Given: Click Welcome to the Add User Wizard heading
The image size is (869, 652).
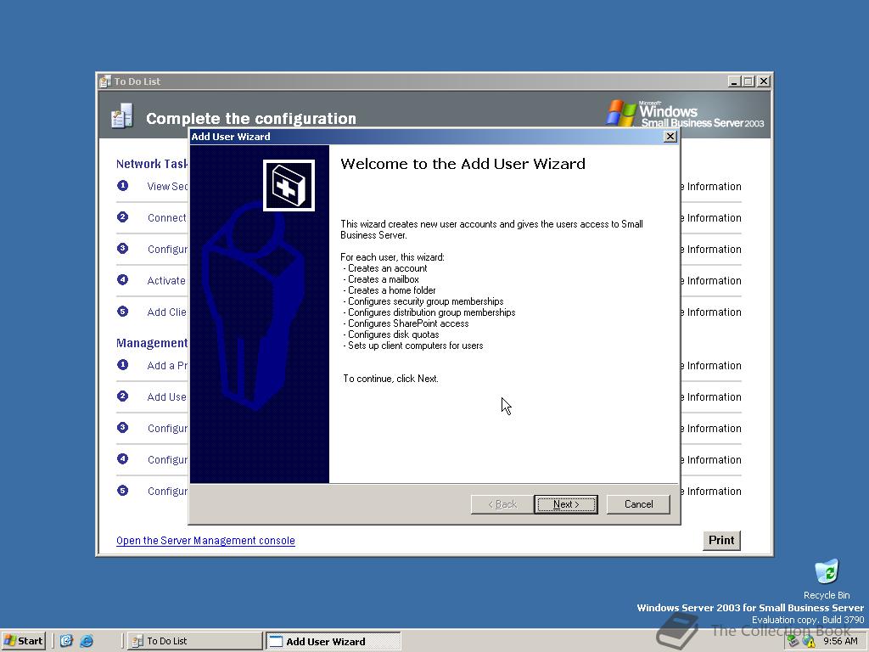Looking at the screenshot, I should 463,164.
